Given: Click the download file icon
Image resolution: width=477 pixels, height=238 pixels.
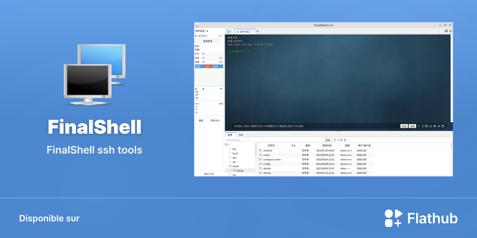Looking at the screenshot, I should (x=341, y=140).
